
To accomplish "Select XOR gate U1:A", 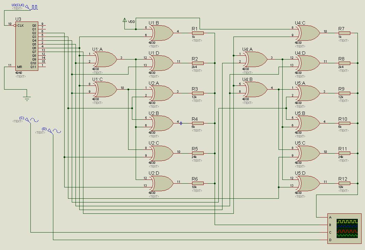I will [106, 60].
